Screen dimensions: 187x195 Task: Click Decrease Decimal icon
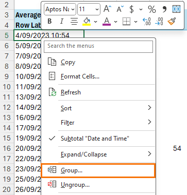pos(159,22)
